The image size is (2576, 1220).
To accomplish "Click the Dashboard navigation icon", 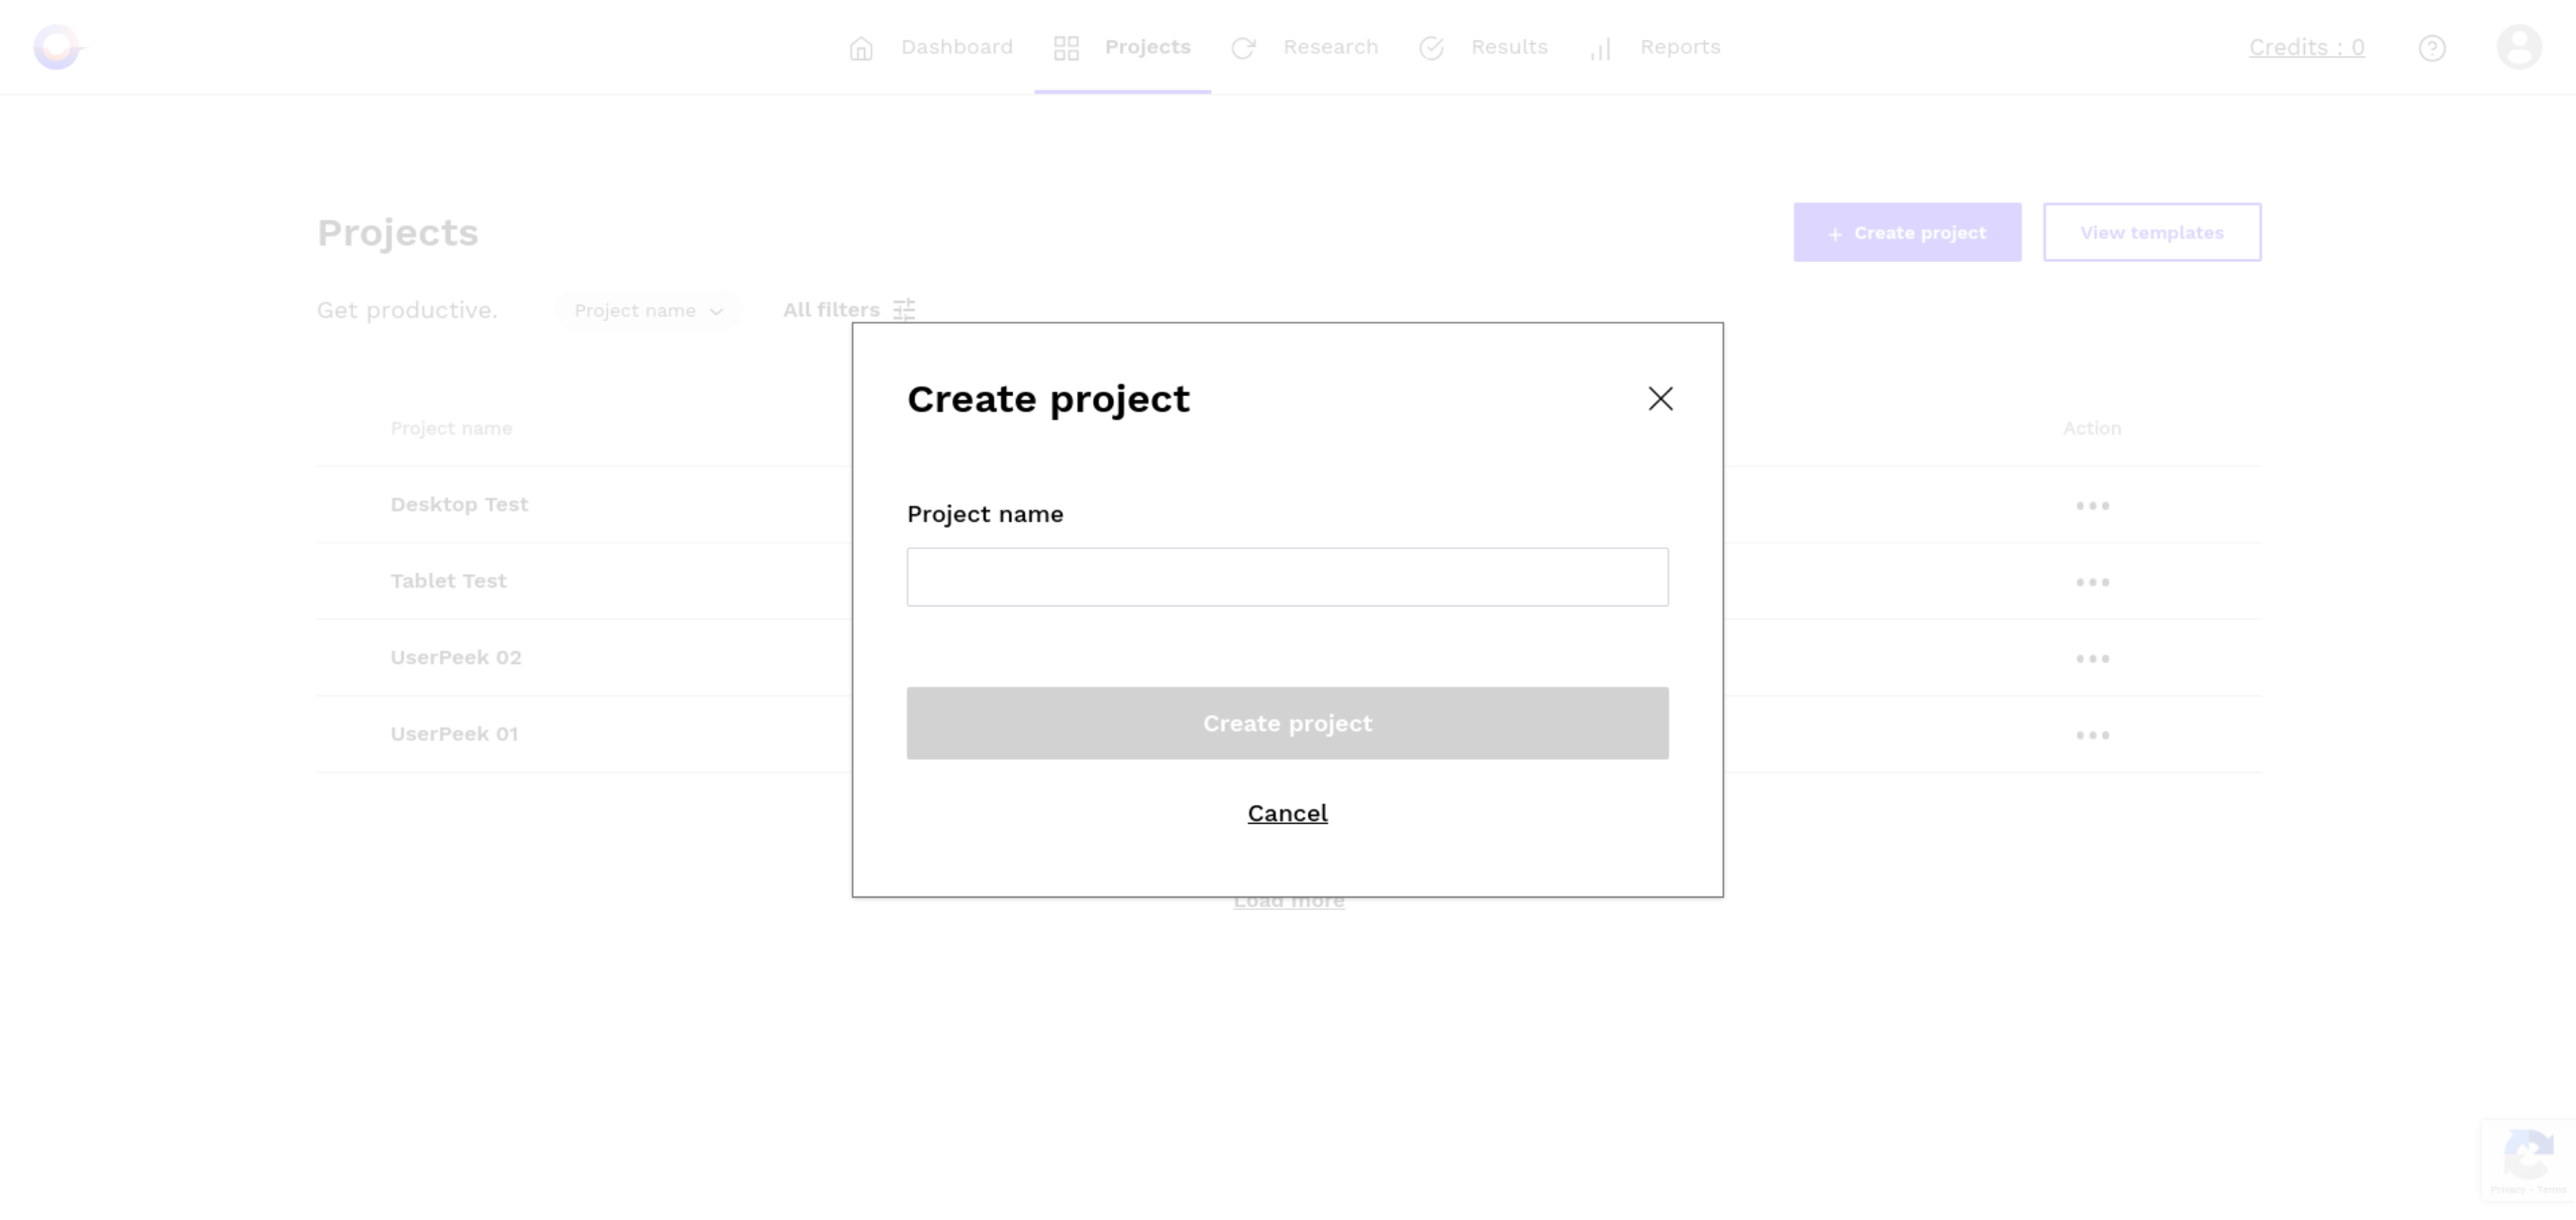I will (x=862, y=46).
